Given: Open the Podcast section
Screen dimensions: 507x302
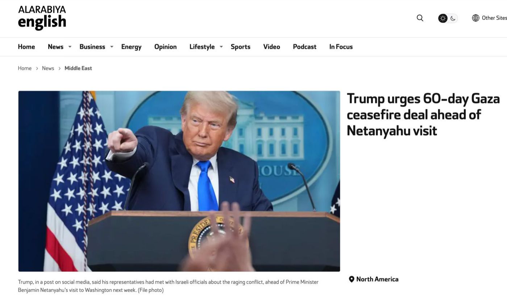Looking at the screenshot, I should 304,47.
